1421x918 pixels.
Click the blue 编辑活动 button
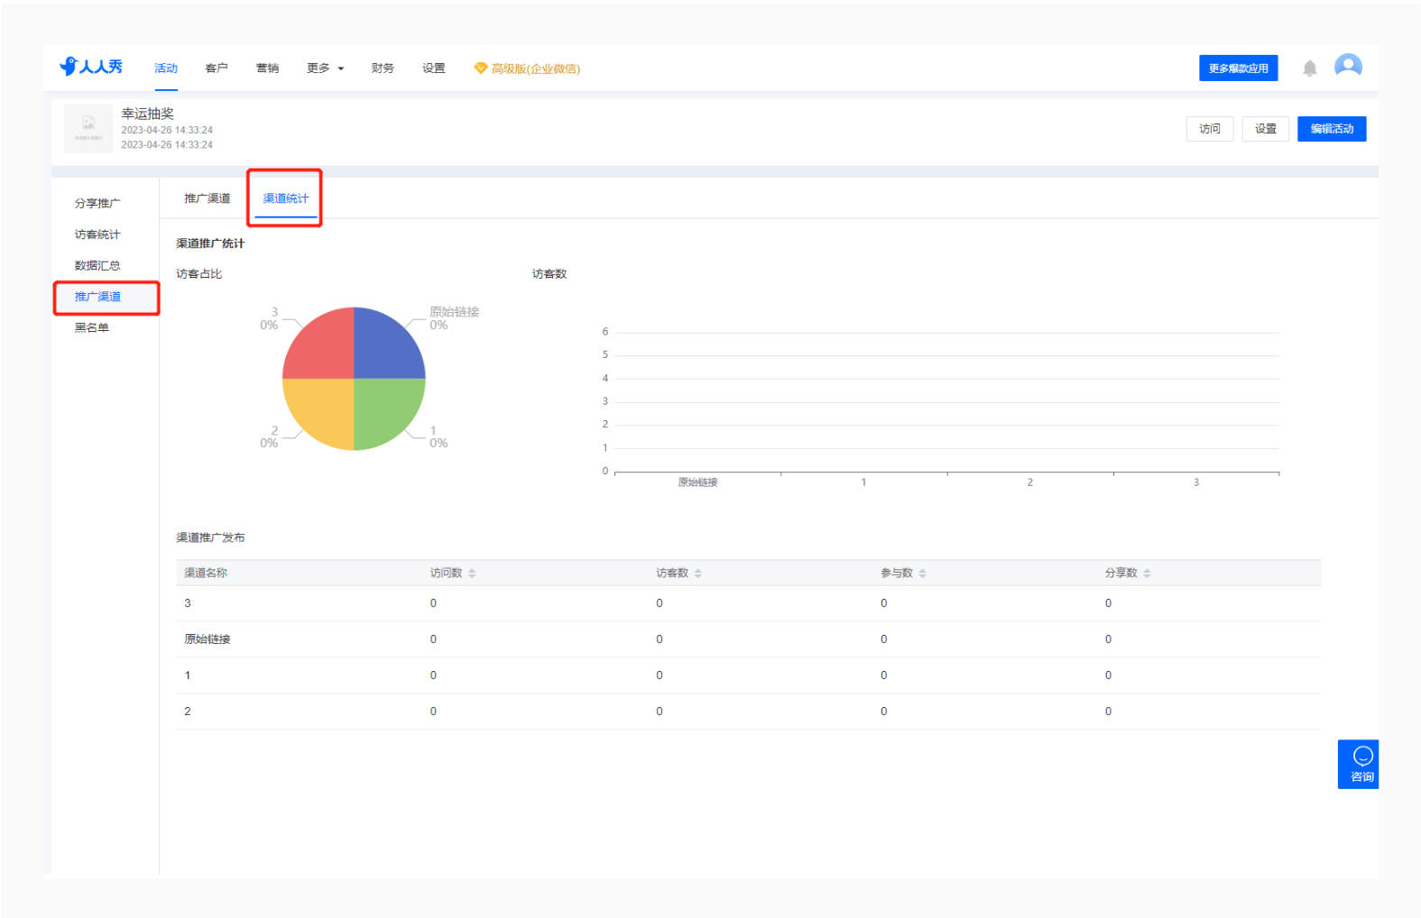pyautogui.click(x=1332, y=129)
